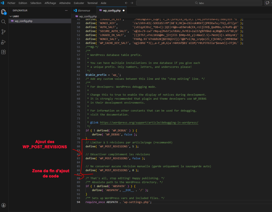The height and width of the screenshot is (212, 272).
Task: Click the 'wp-settings.php' string
Action: tap(136, 202)
